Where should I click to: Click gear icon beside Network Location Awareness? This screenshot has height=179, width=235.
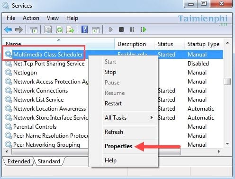click(x=8, y=109)
